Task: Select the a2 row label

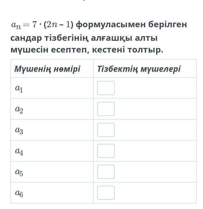Action: point(19,109)
